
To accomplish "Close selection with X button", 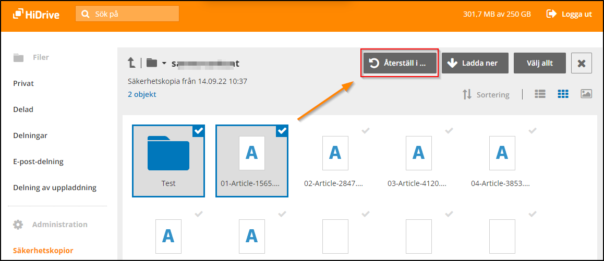I will (581, 64).
